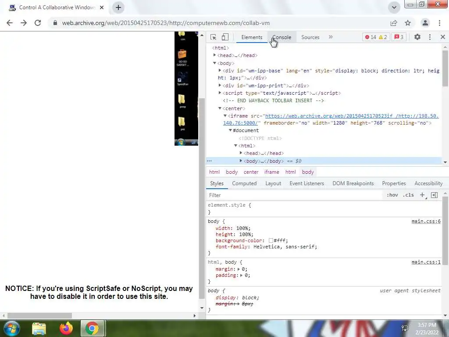The width and height of the screenshot is (449, 337).
Task: Collapse the top-level body element node
Action: (x=214, y=63)
